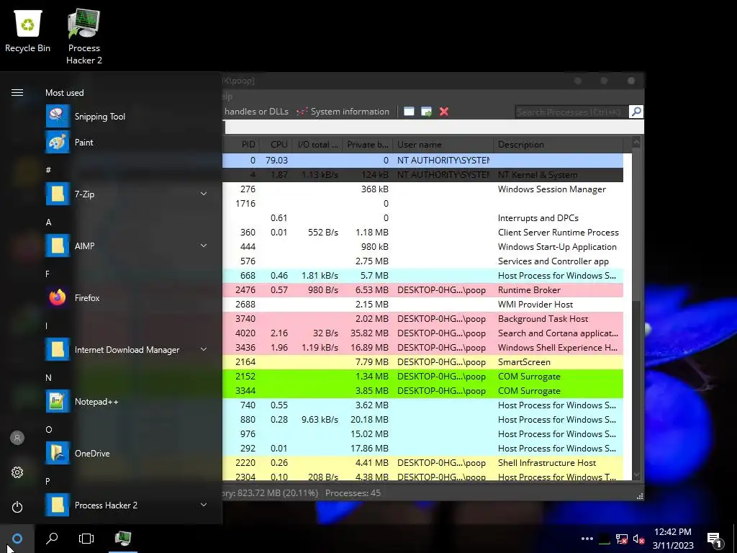Image resolution: width=737 pixels, height=553 pixels.
Task: Show hidden tray icons ellipsis
Action: pyautogui.click(x=587, y=539)
